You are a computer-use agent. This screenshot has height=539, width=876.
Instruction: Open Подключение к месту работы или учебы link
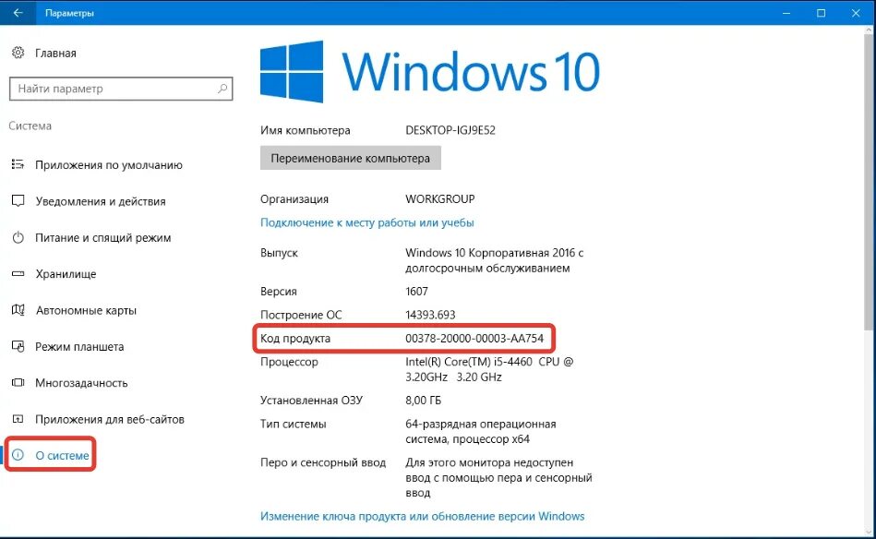(x=367, y=222)
